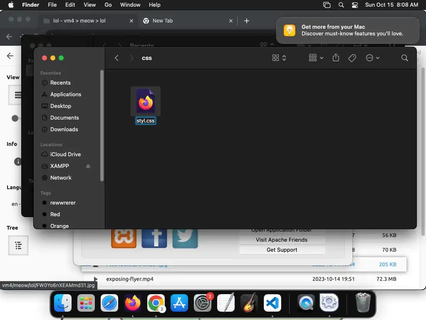Screen dimensions: 426x320
Task: Click the Tree list icon button
Action: click(x=18, y=245)
